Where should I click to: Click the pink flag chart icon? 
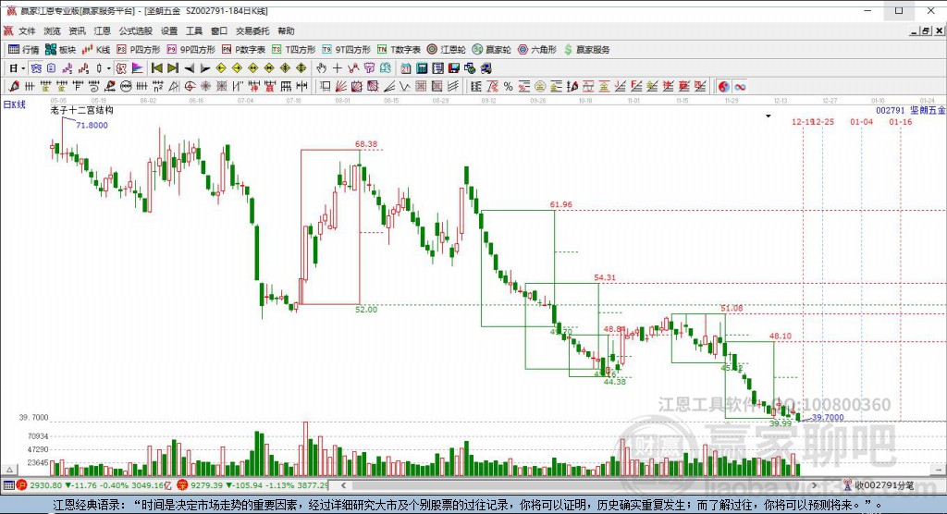click(x=137, y=68)
